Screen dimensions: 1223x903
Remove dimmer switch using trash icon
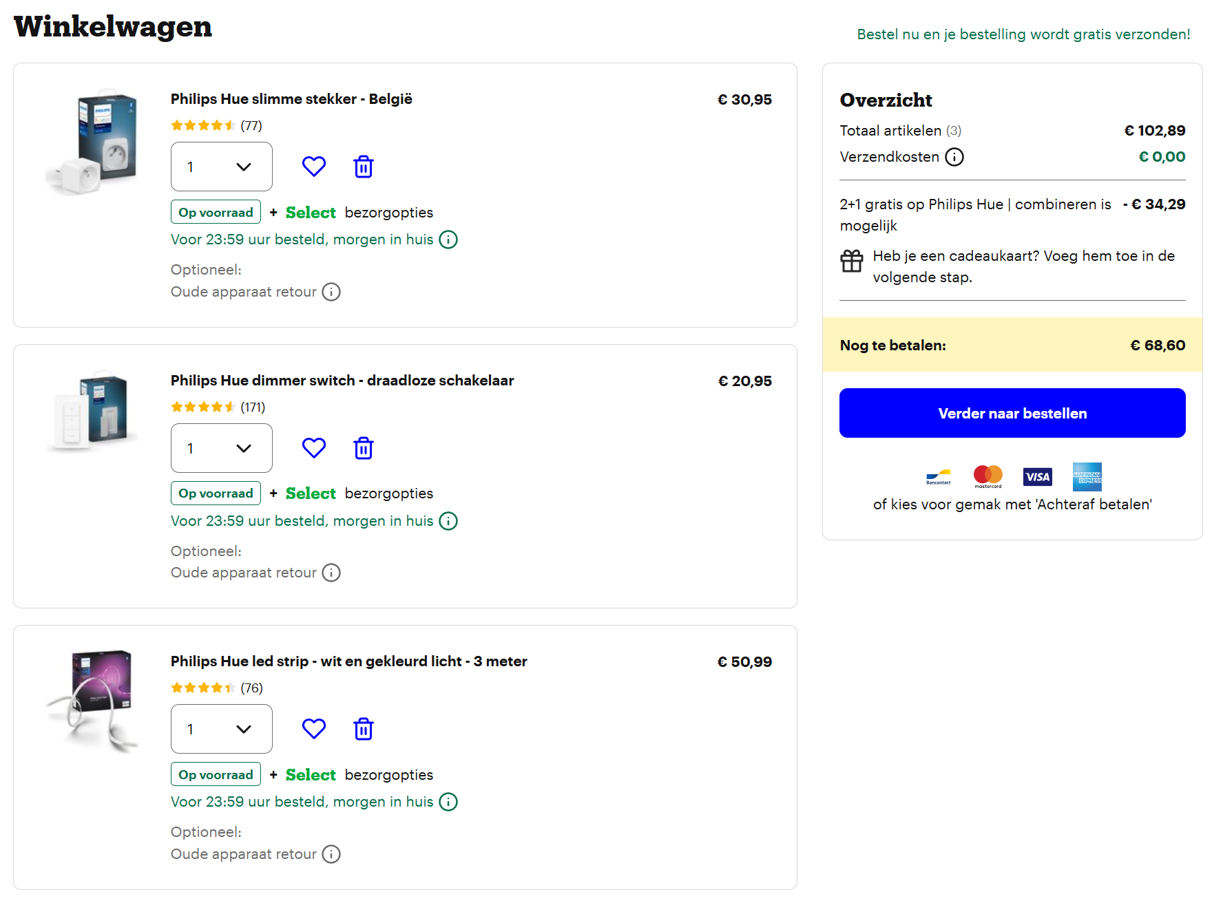[363, 448]
